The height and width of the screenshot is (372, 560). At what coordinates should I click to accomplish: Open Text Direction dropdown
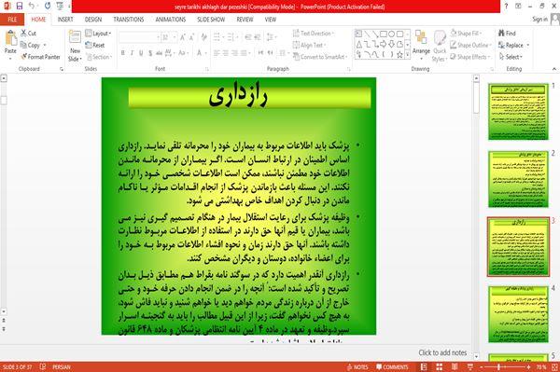(x=314, y=34)
